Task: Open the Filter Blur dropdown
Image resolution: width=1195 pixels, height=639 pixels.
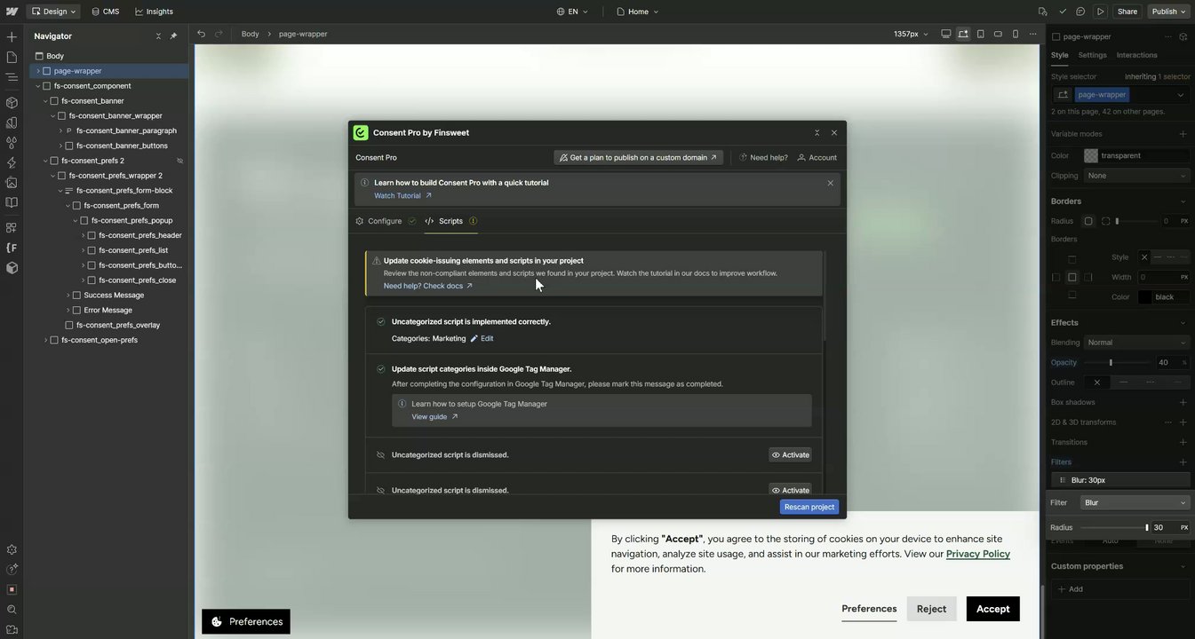Action: (1135, 502)
